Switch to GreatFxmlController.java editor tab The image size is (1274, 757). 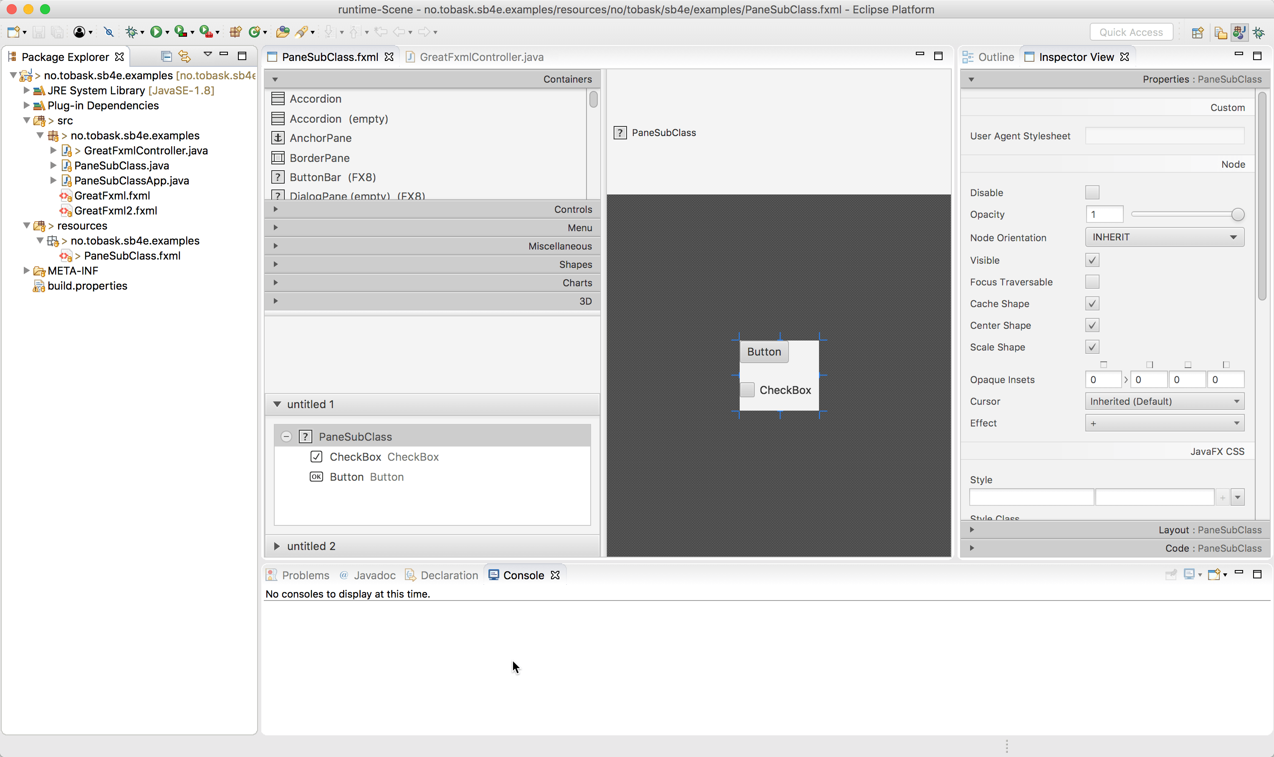pos(480,57)
